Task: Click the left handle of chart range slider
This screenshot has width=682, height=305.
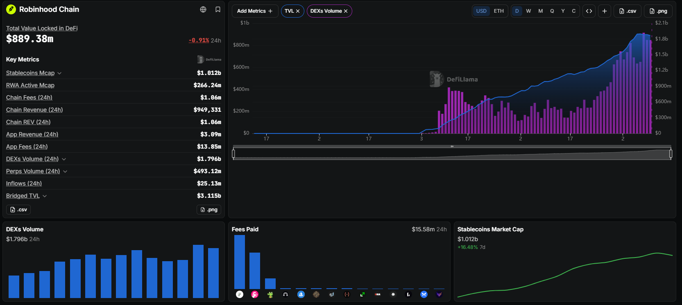Action: pyautogui.click(x=233, y=154)
